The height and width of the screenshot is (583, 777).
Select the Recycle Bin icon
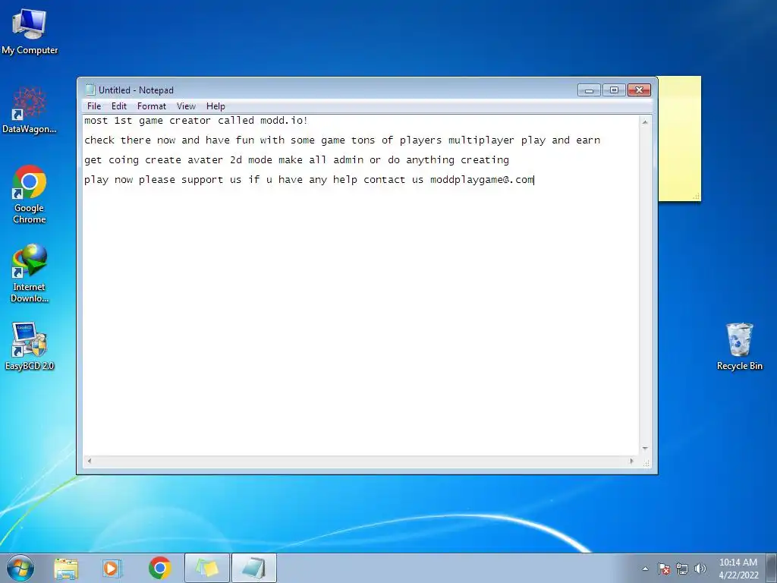pyautogui.click(x=739, y=346)
